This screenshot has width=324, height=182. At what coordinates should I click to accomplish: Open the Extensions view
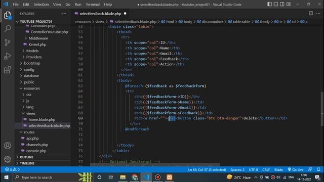click(x=8, y=70)
